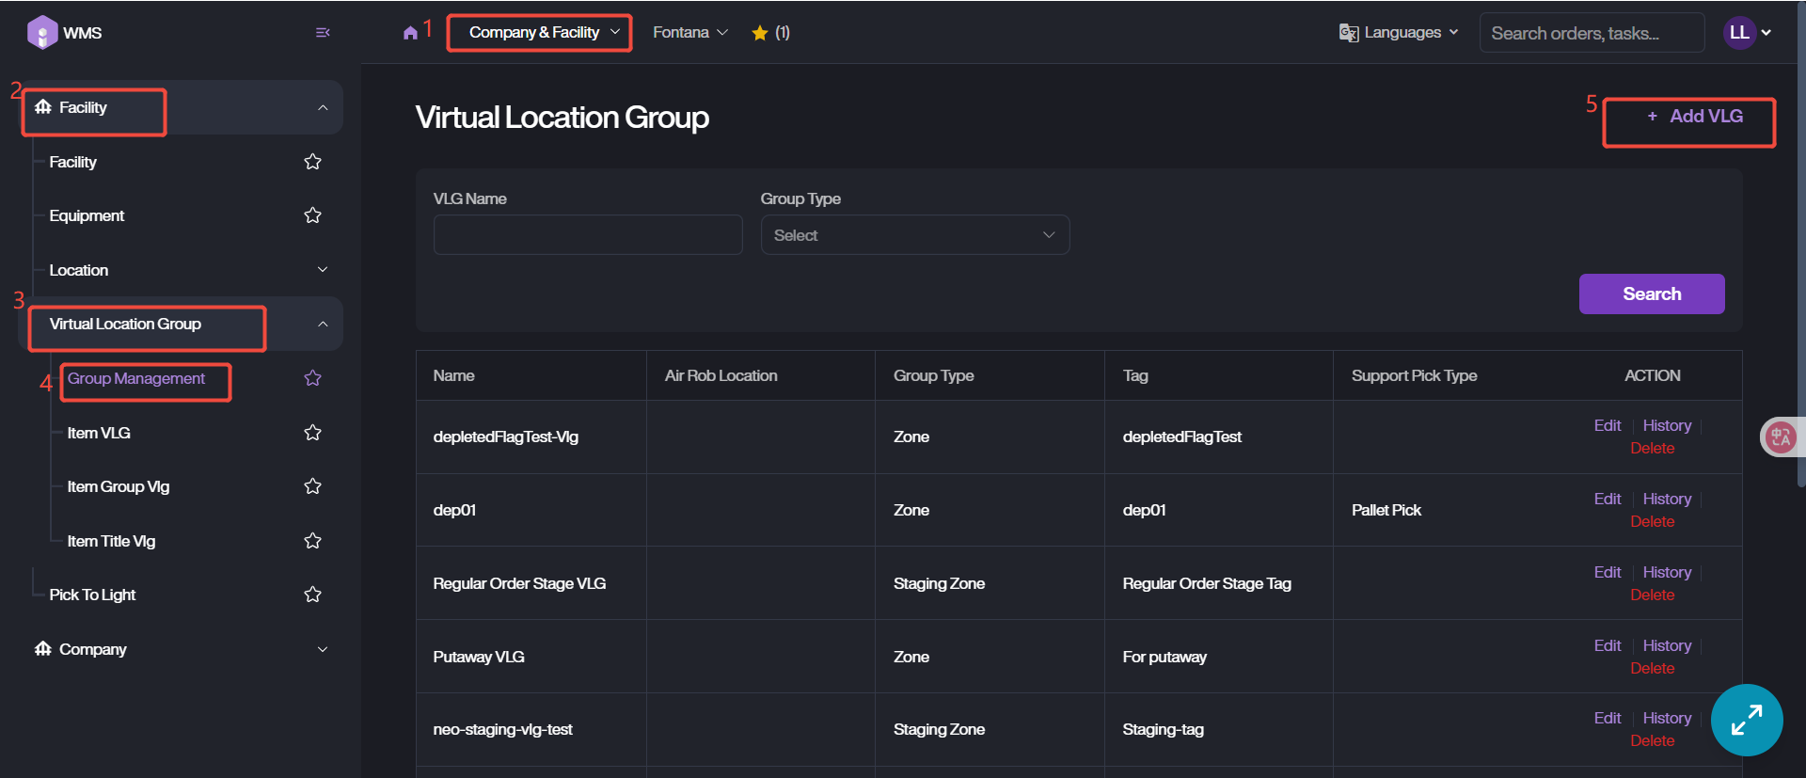The image size is (1806, 778).
Task: Edit the dep01 row
Action: [1608, 499]
